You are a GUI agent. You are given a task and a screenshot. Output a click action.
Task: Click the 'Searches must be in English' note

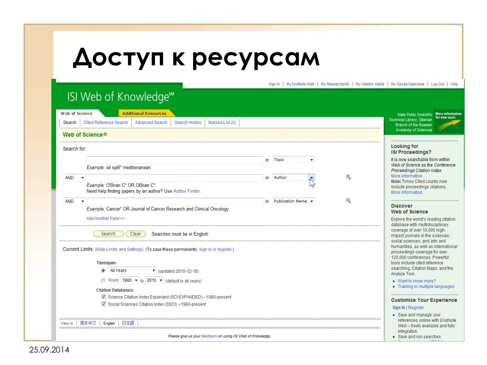pos(180,234)
